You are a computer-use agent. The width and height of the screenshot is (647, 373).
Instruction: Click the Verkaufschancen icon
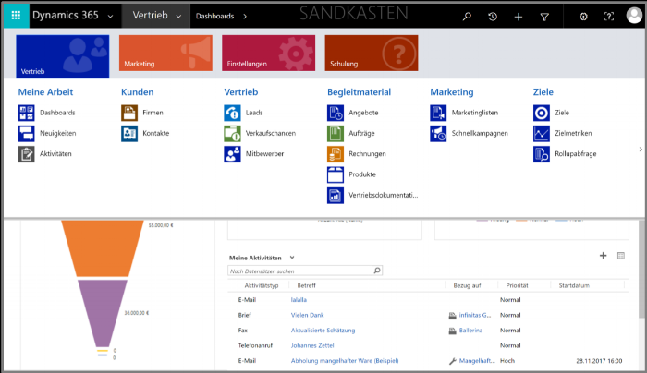pos(232,133)
